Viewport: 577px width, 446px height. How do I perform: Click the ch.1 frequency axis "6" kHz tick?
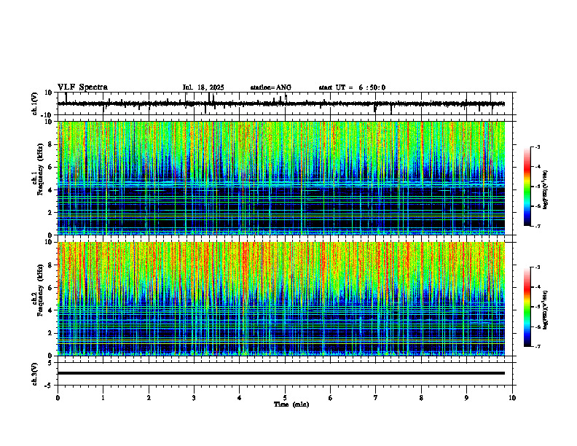50,168
